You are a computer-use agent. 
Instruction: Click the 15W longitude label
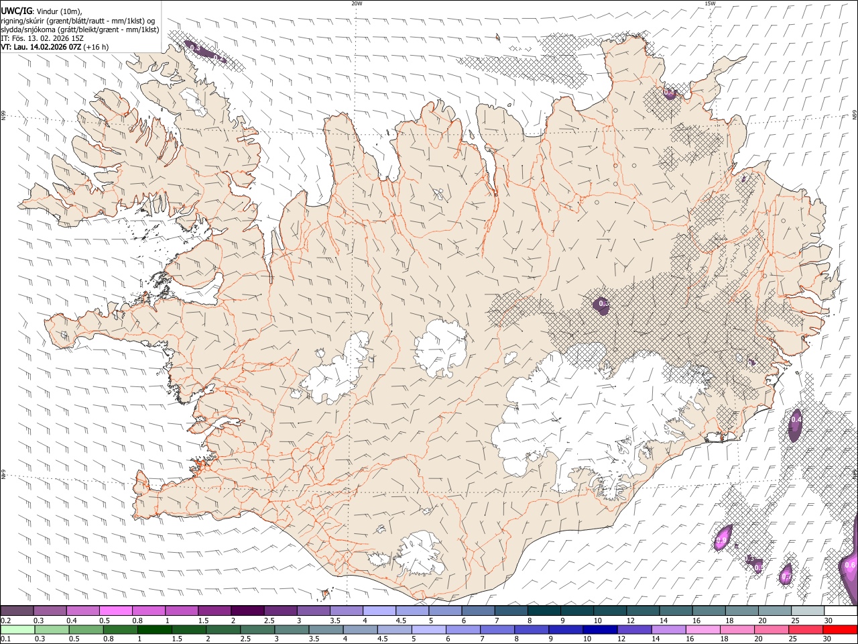pyautogui.click(x=710, y=3)
